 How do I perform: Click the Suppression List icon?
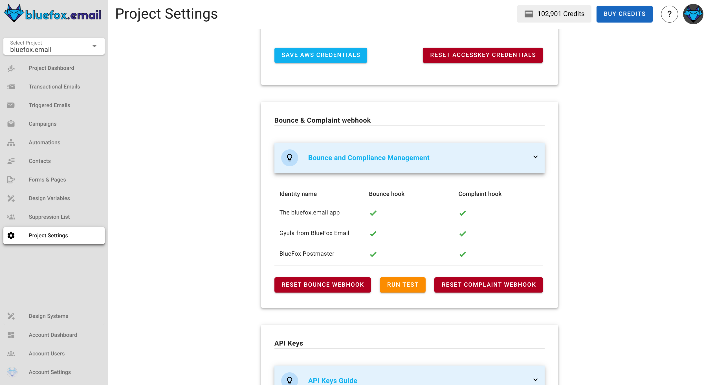11,217
